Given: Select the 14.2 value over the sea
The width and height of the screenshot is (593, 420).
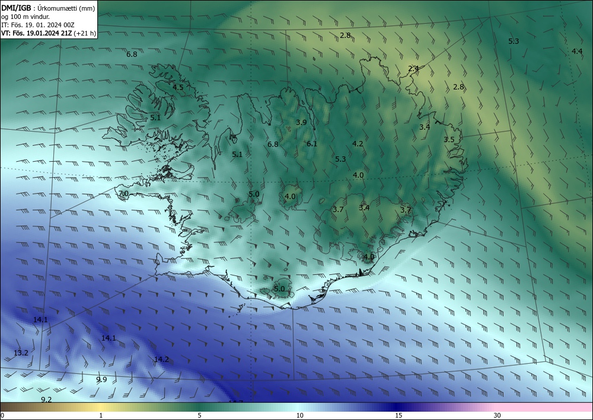Looking at the screenshot, I should [x=161, y=359].
